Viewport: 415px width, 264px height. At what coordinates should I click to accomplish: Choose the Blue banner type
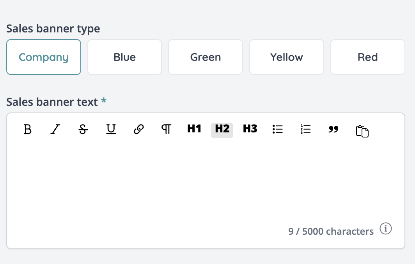pyautogui.click(x=124, y=57)
